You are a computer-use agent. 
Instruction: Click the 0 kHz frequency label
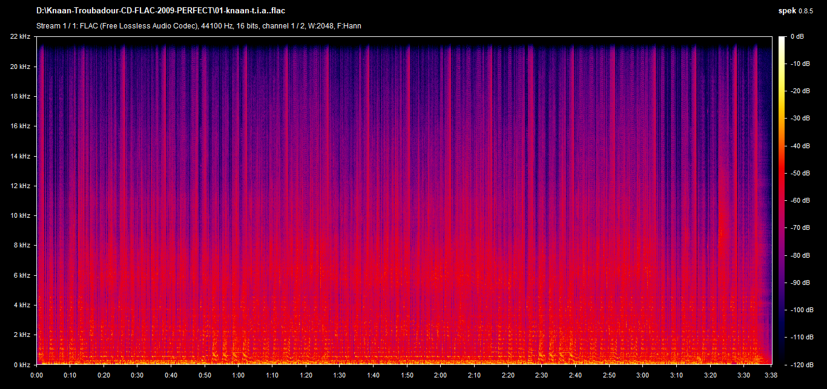(22, 365)
